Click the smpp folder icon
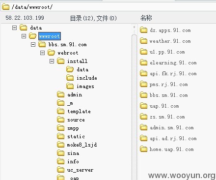 pos(61,128)
